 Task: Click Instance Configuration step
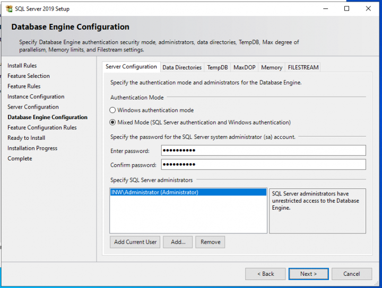click(x=36, y=96)
